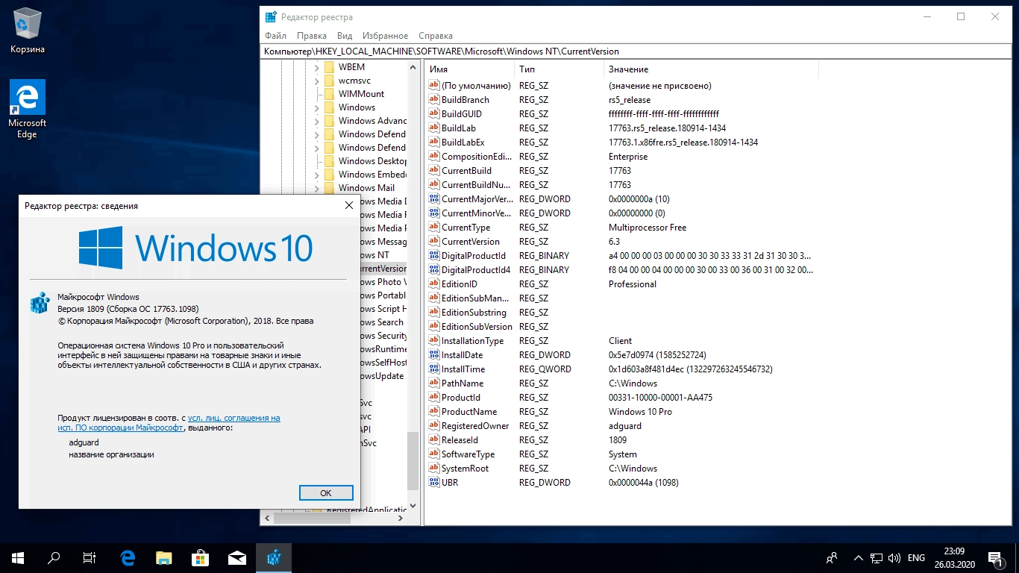Click the Registry Editor title bar icon
Screen dimensions: 1019x573
[x=272, y=16]
